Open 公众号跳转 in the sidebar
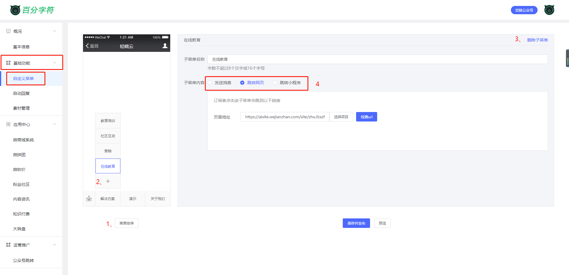Screen dimensions: 569x275 pos(23,260)
